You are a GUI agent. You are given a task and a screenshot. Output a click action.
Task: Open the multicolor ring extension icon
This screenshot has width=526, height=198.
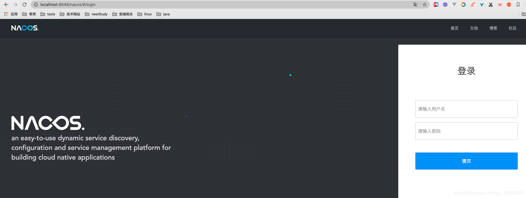click(x=463, y=5)
